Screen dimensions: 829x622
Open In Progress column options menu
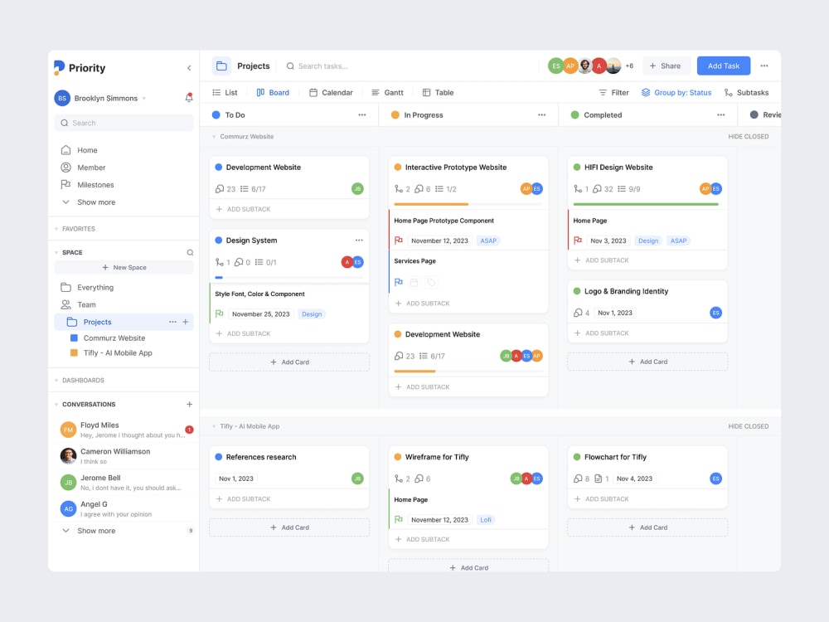542,114
